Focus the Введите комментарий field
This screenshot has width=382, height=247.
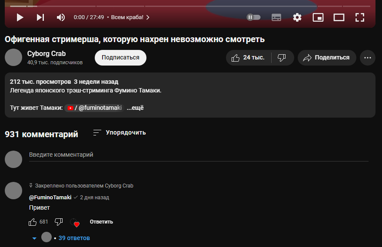199,155
